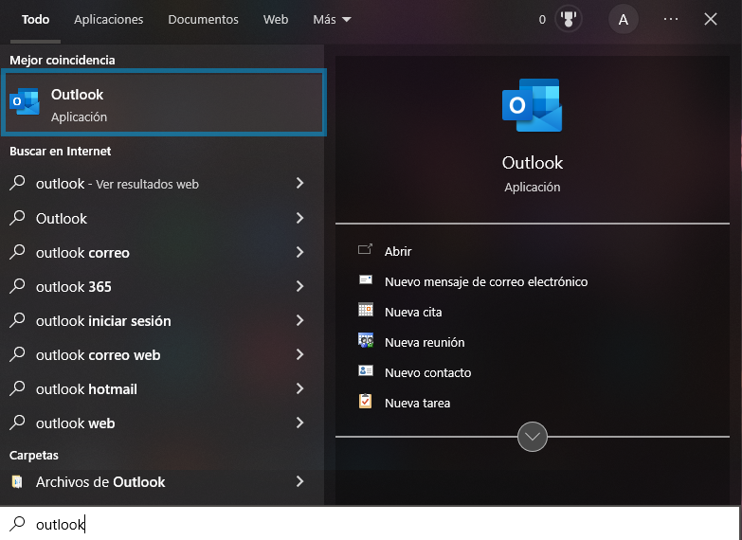The height and width of the screenshot is (540, 742).
Task: Click the New contact card icon
Action: (x=366, y=371)
